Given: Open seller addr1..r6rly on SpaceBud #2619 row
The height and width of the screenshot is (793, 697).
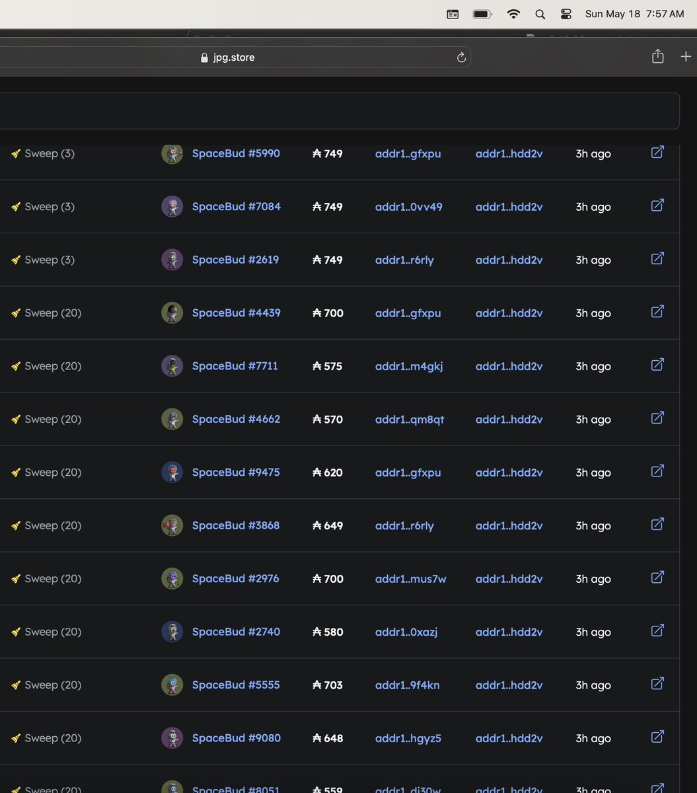Looking at the screenshot, I should 404,260.
